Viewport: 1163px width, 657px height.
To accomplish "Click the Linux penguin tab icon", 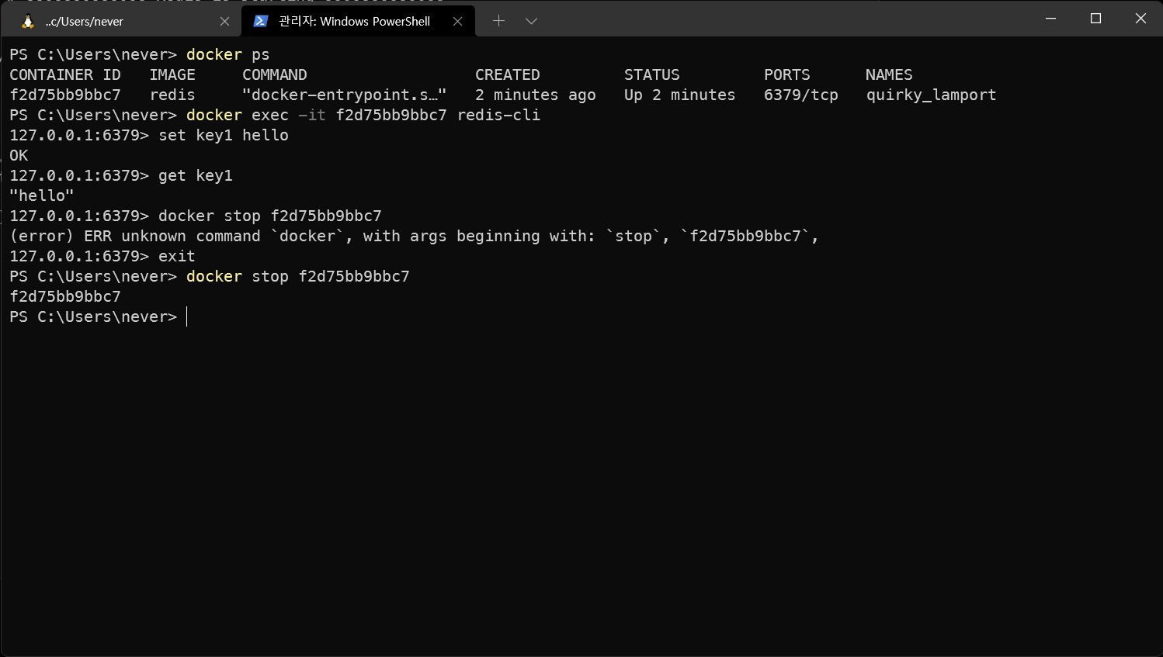I will click(28, 22).
